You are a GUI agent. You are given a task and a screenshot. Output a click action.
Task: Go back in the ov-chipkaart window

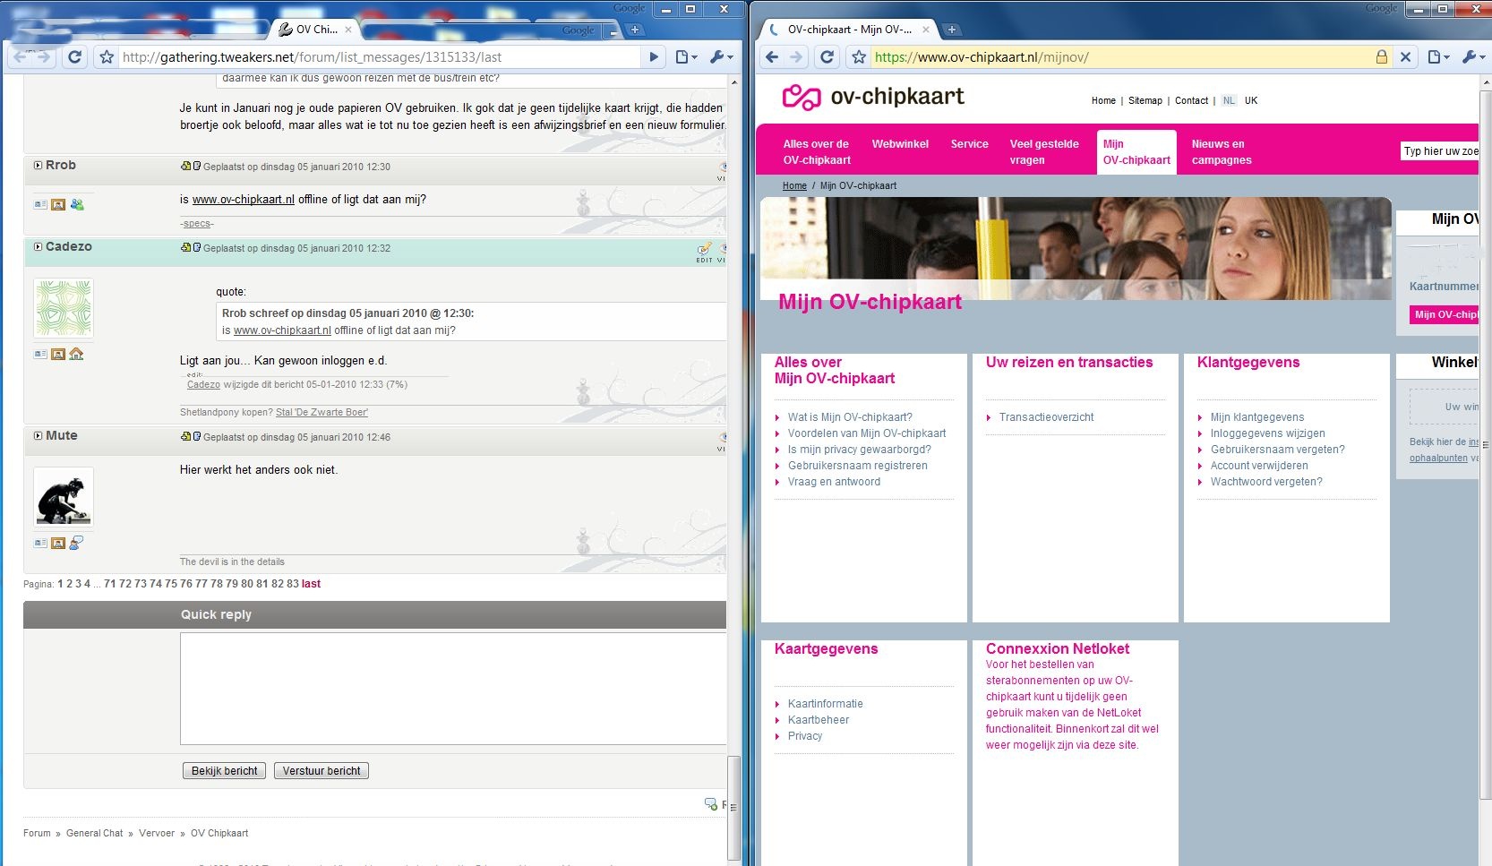click(772, 57)
